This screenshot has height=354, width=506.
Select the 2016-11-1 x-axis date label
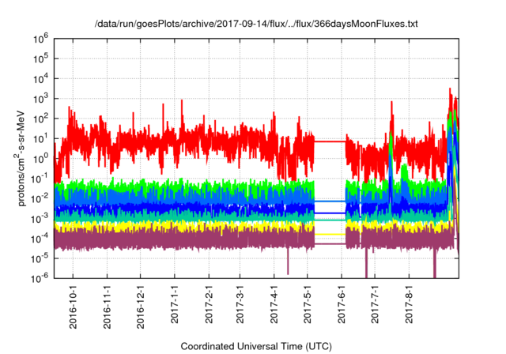point(108,307)
